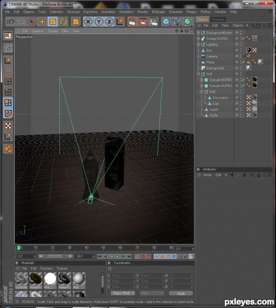
Task: Go to end of animation
Action: coord(129,256)
